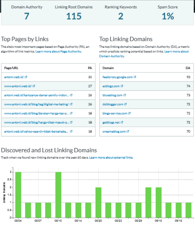
Task: Open external icon next to ezblogz.com
Action: coord(122,86)
